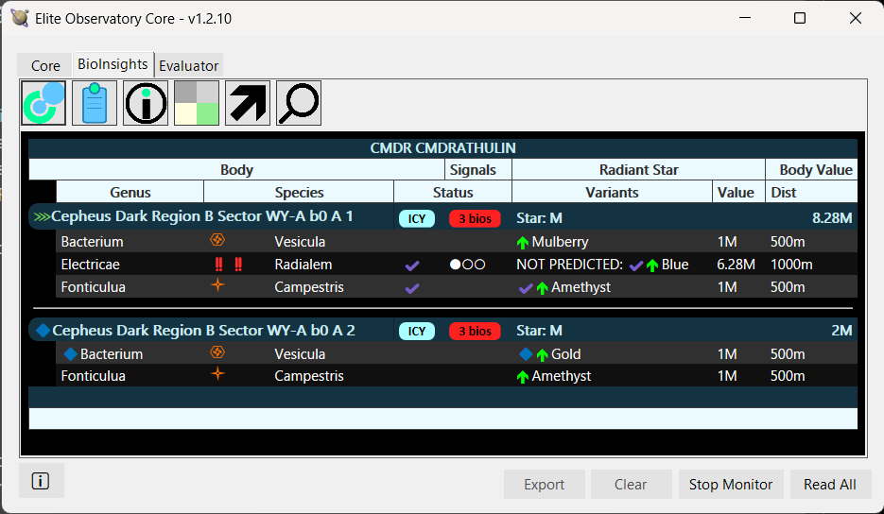This screenshot has height=514, width=884.
Task: Click NOT PREDICTED text
Action: point(569,265)
